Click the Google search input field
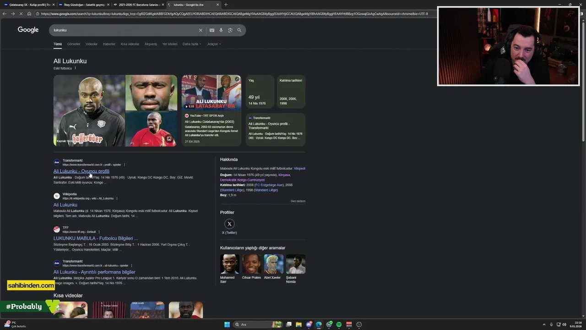 tap(124, 30)
